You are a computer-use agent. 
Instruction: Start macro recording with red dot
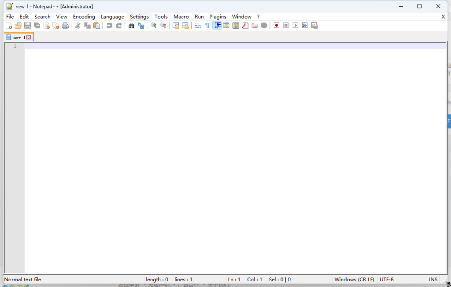pyautogui.click(x=277, y=26)
